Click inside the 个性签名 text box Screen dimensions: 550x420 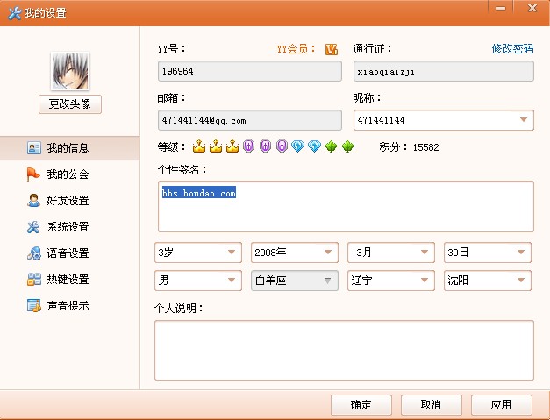click(x=346, y=207)
